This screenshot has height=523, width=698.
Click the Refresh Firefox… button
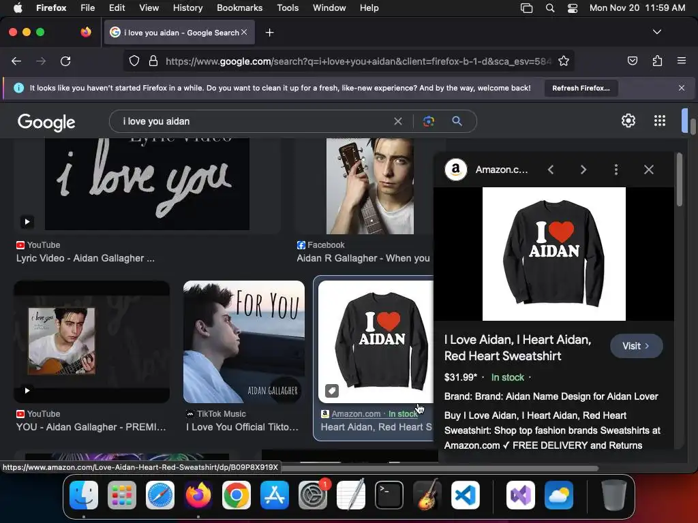coord(581,88)
